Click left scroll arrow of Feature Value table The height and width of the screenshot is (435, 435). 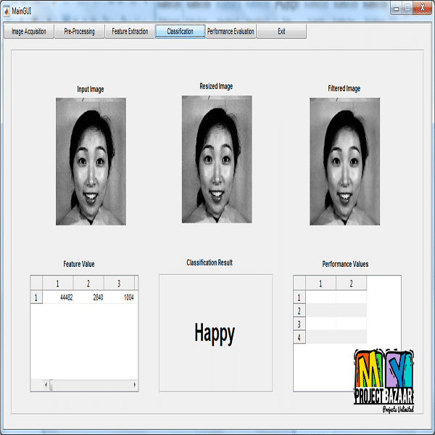(46, 385)
